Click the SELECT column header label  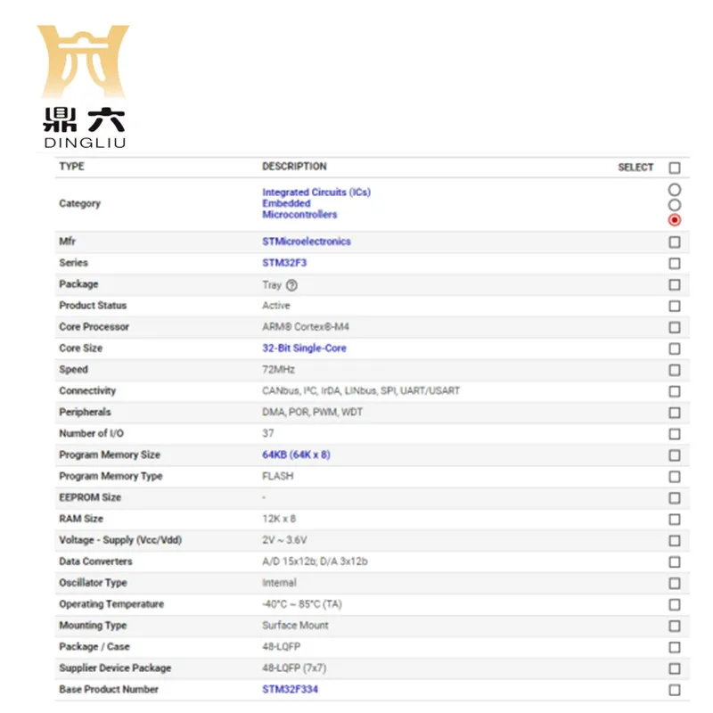click(x=635, y=168)
